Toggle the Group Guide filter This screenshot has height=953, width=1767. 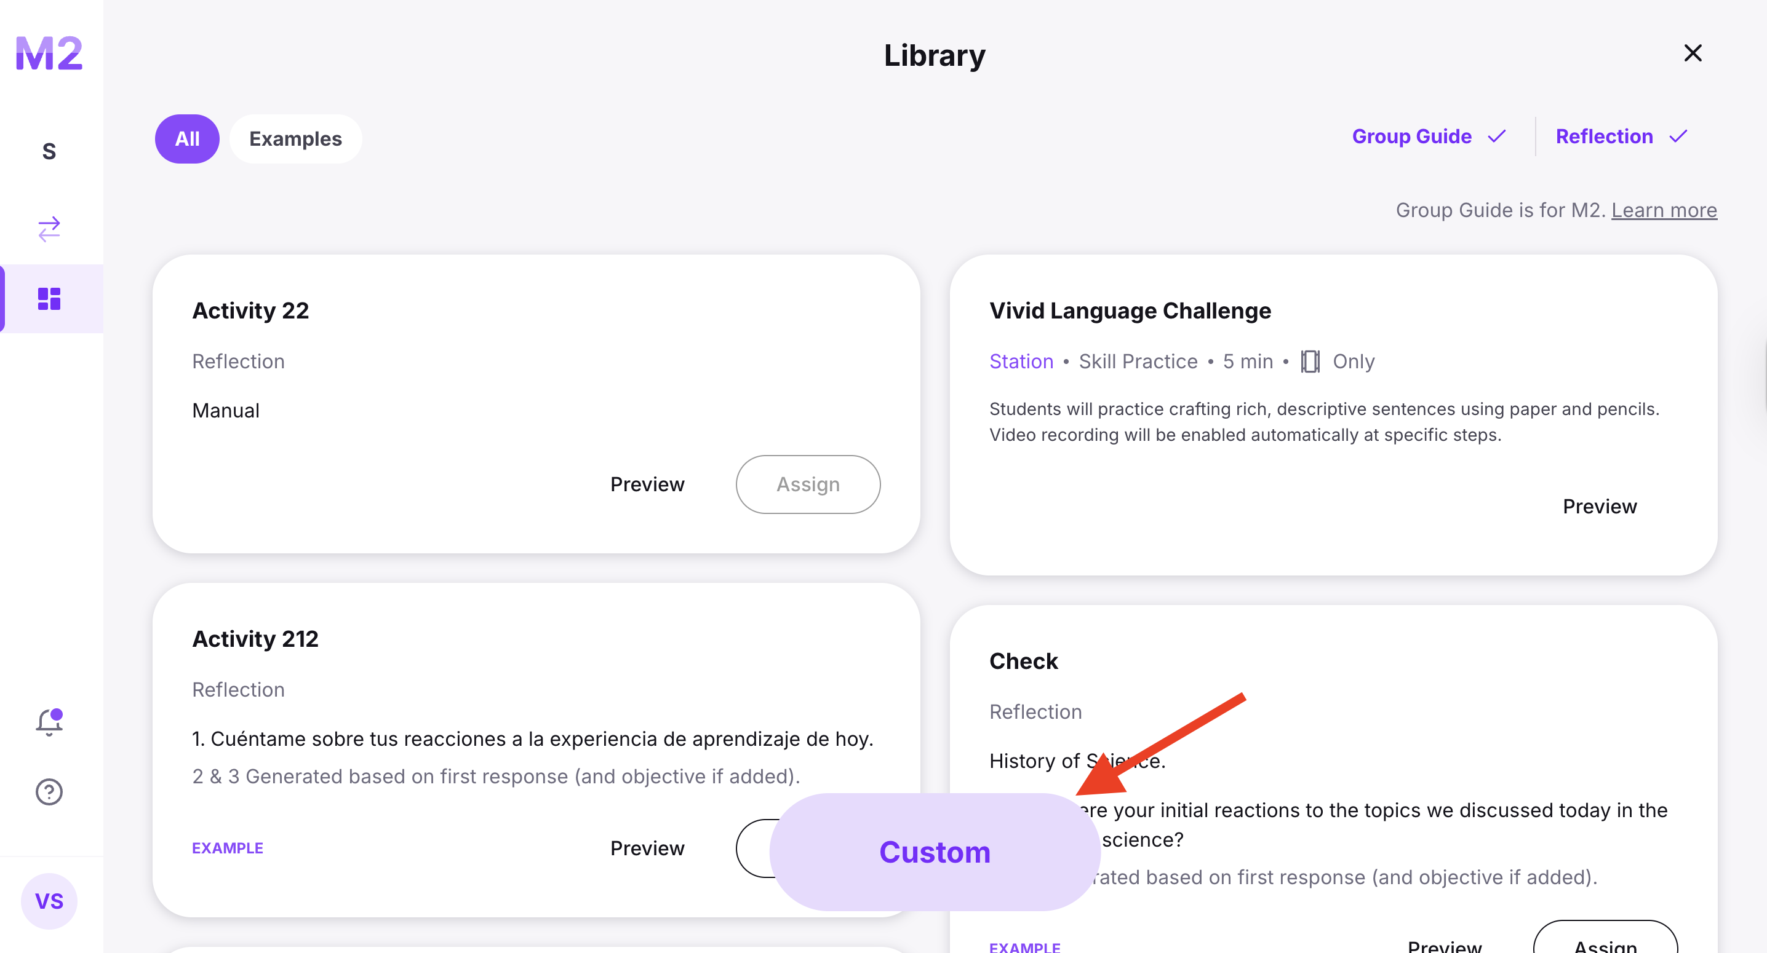(1428, 136)
